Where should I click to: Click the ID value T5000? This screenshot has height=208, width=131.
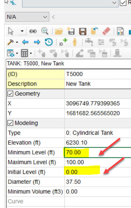(74, 74)
